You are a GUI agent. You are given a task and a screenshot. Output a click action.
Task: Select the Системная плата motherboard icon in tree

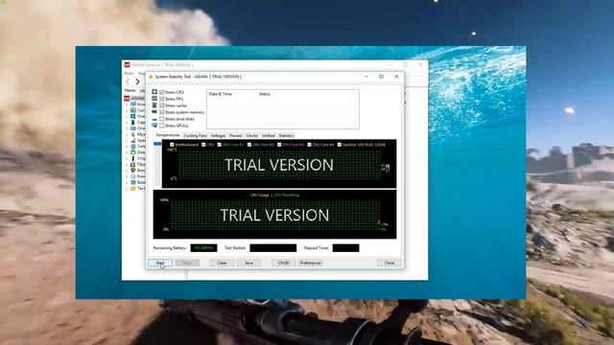(133, 110)
